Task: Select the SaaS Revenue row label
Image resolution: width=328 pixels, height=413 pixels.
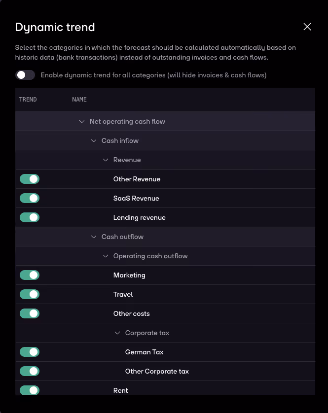Action: click(136, 198)
